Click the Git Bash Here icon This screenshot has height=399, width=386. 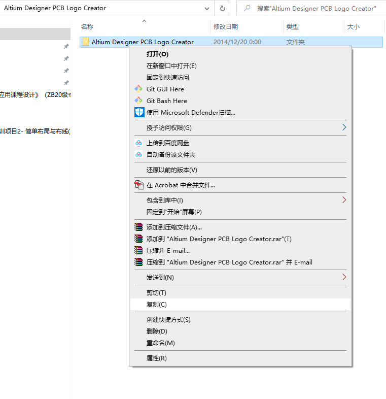[x=138, y=101]
